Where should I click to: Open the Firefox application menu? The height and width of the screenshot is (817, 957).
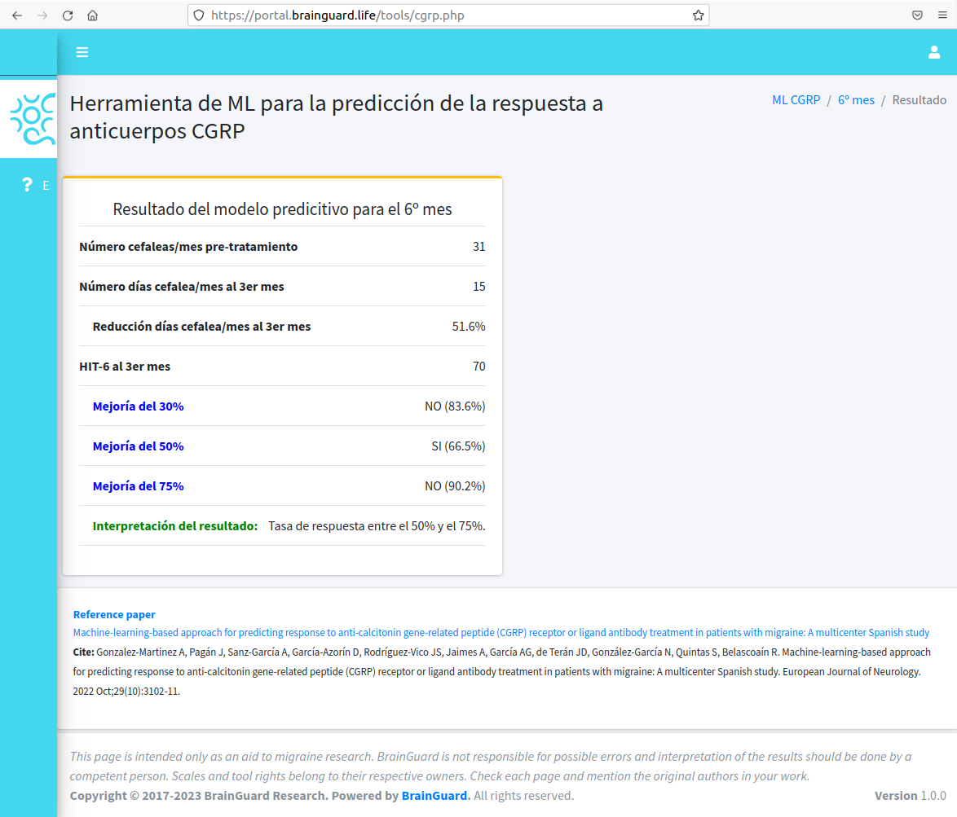(x=942, y=15)
